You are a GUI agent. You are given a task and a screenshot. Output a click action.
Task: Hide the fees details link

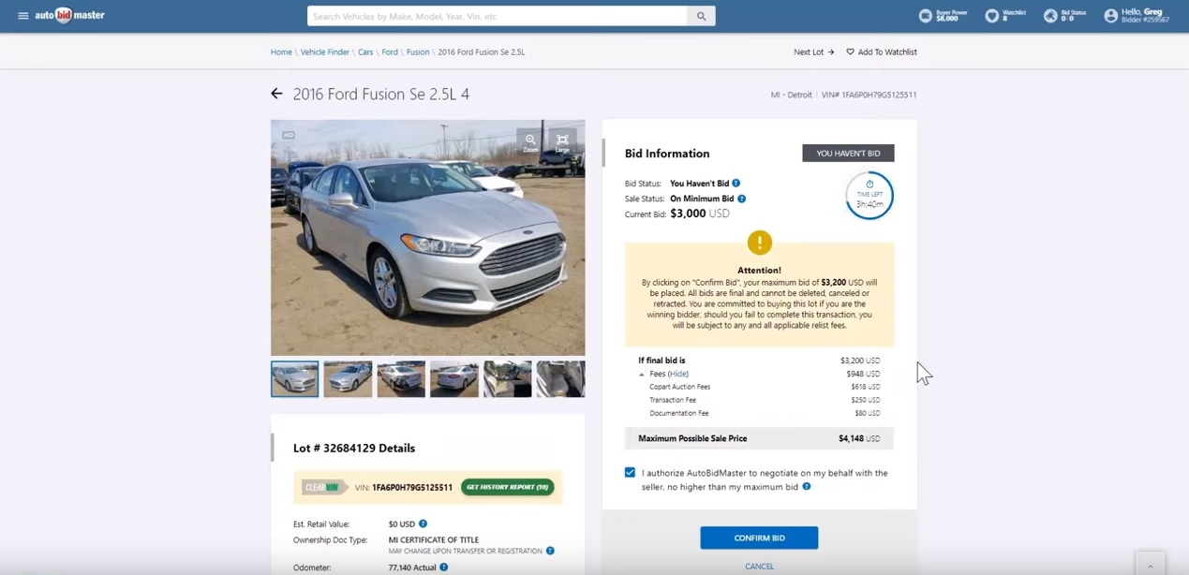[x=677, y=374]
